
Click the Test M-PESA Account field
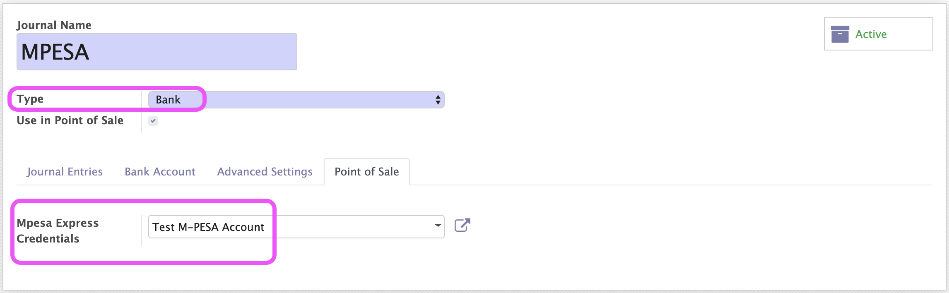pyautogui.click(x=296, y=227)
